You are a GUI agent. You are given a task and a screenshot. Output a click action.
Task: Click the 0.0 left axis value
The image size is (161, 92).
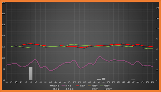click(x=4, y=80)
